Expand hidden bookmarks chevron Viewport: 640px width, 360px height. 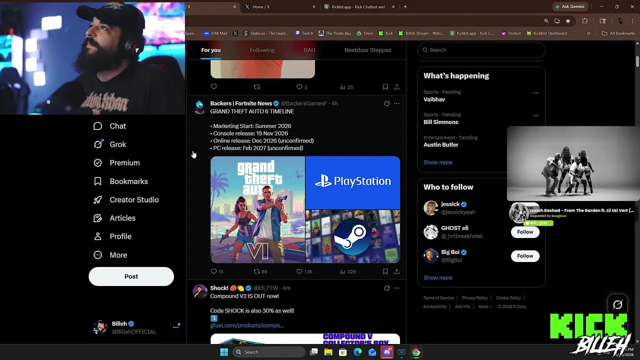[588, 33]
